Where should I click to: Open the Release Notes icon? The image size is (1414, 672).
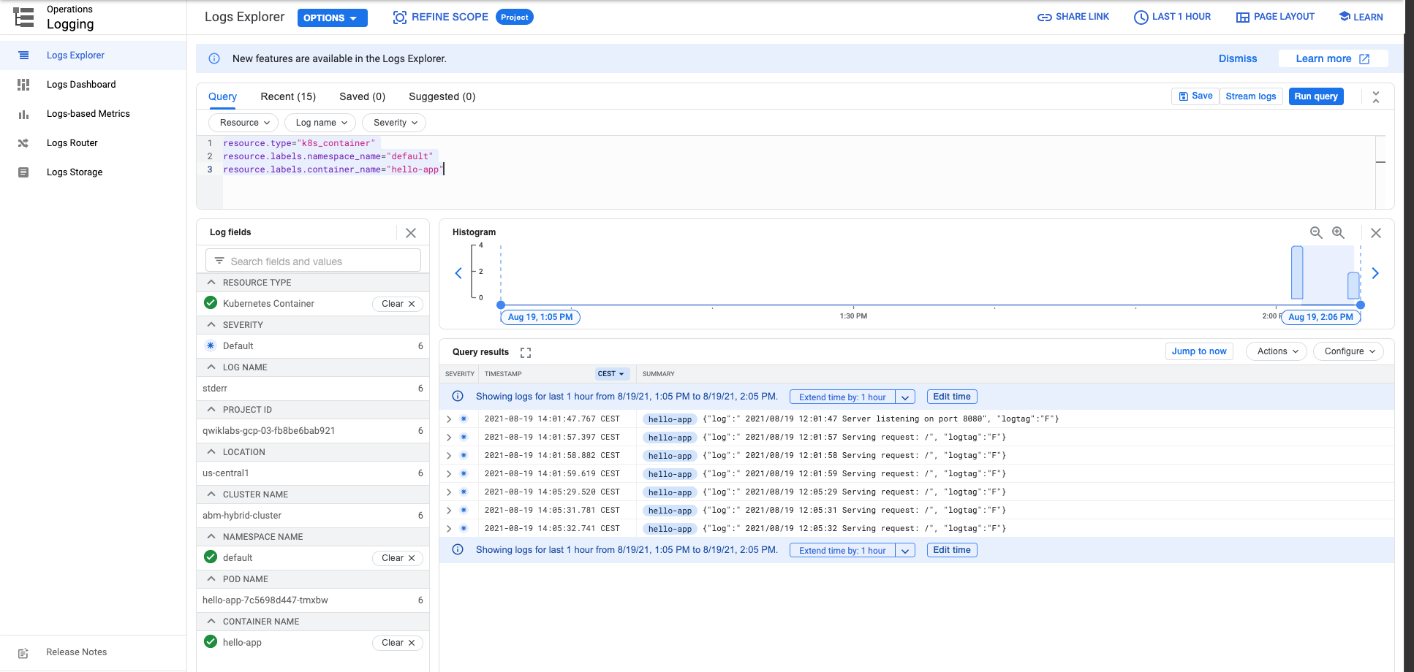point(23,653)
